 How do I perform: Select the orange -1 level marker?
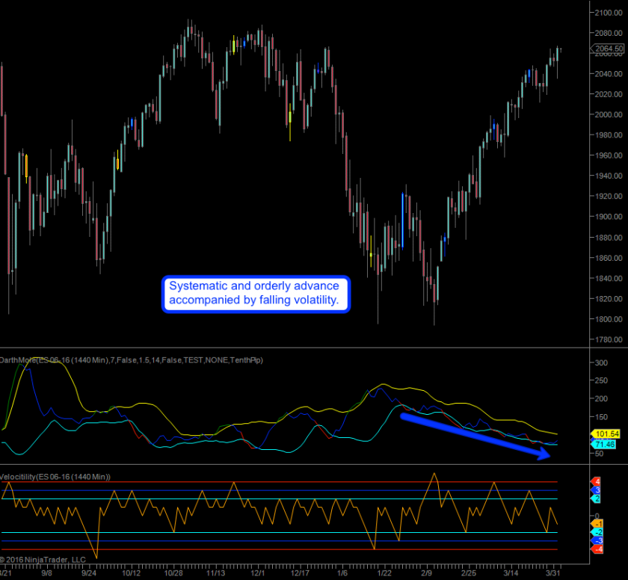596,524
